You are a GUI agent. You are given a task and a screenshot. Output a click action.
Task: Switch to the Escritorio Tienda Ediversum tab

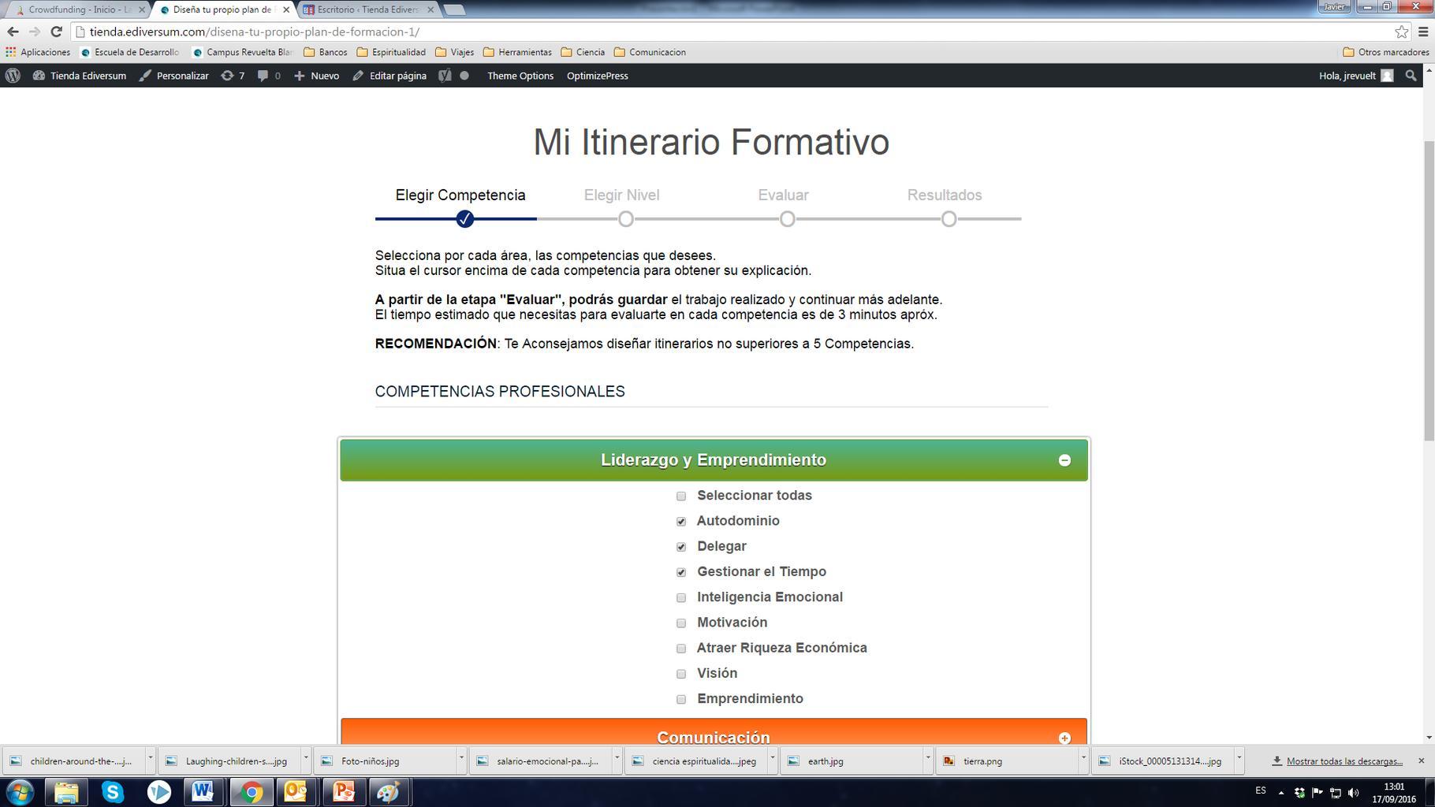click(x=367, y=9)
